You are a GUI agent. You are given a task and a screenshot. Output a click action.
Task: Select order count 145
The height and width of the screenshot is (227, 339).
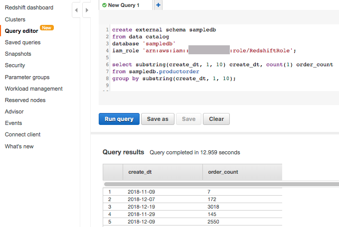pyautogui.click(x=212, y=214)
